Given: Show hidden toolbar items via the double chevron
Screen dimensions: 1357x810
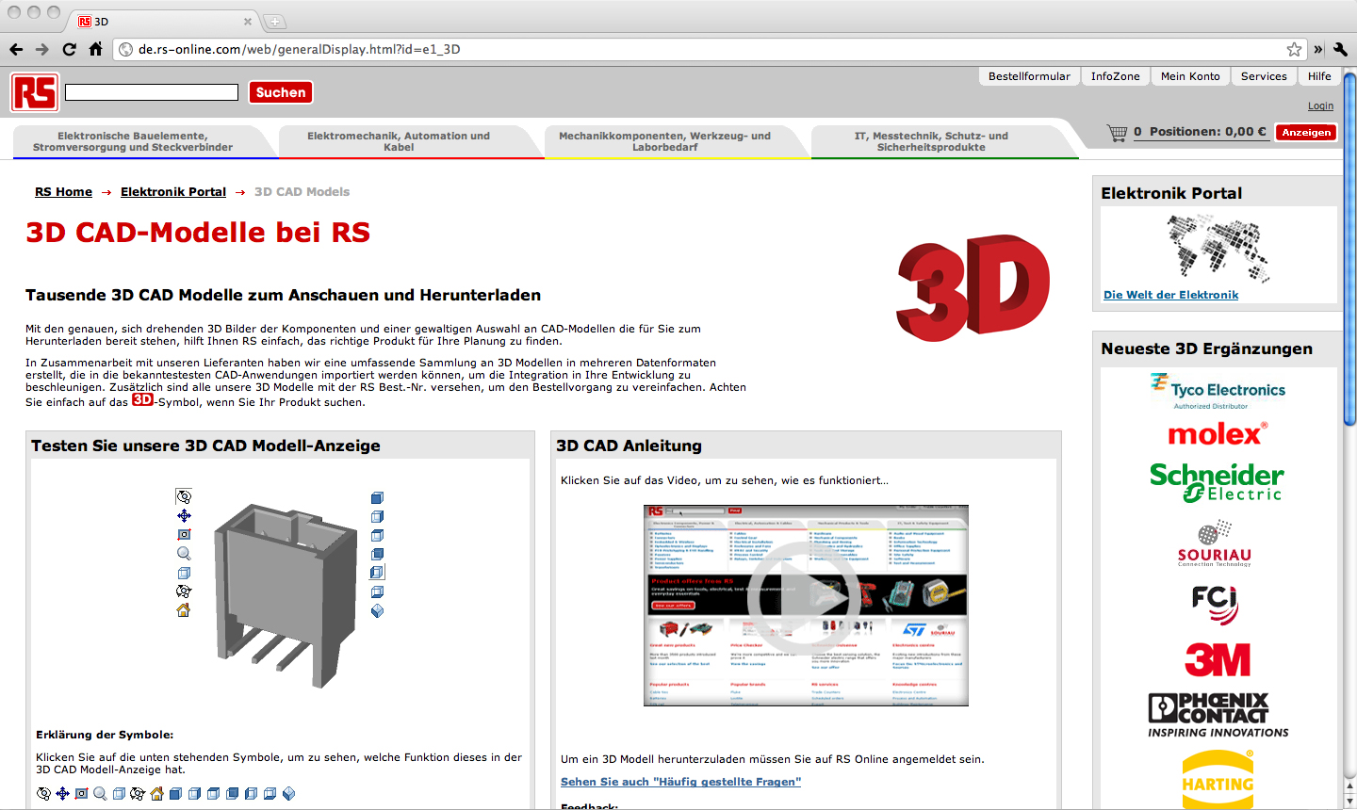Looking at the screenshot, I should [x=1318, y=49].
